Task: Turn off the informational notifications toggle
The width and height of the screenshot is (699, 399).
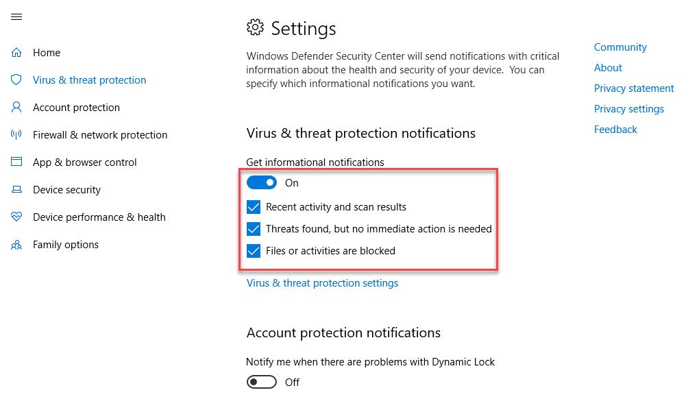Action: pos(262,183)
